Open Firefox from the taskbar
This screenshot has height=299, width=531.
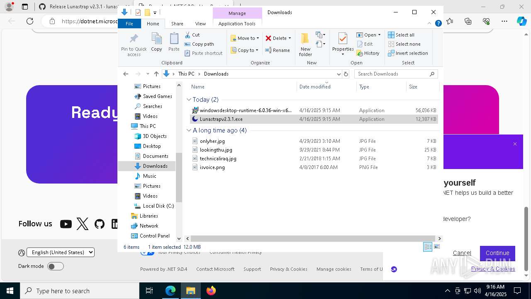(x=211, y=291)
